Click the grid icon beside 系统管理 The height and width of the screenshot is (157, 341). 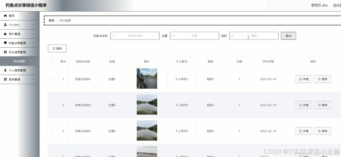(5, 79)
